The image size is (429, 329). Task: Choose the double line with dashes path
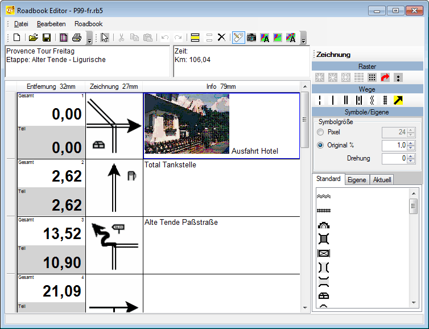click(x=359, y=100)
